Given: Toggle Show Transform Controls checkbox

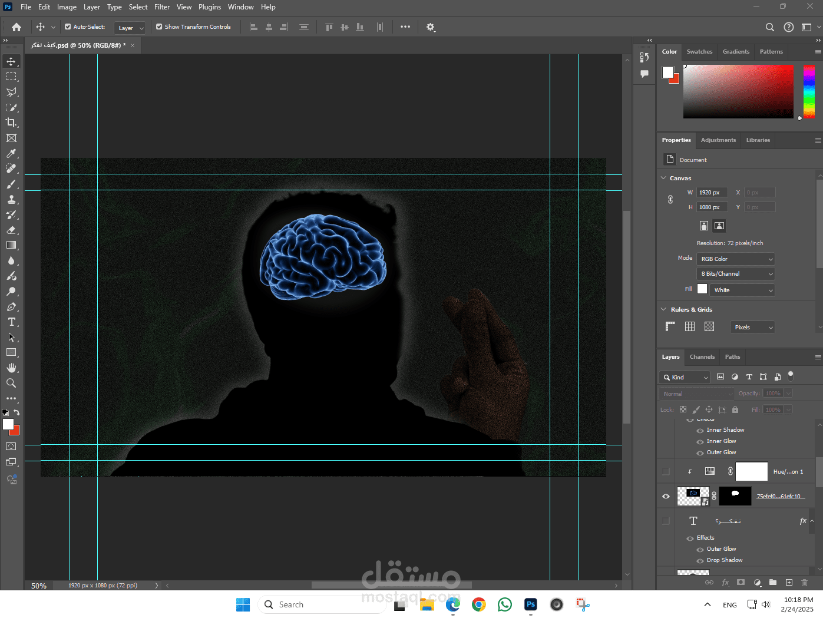Looking at the screenshot, I should pyautogui.click(x=159, y=27).
